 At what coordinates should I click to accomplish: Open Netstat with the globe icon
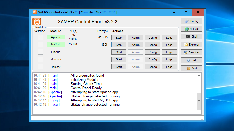(191, 29)
